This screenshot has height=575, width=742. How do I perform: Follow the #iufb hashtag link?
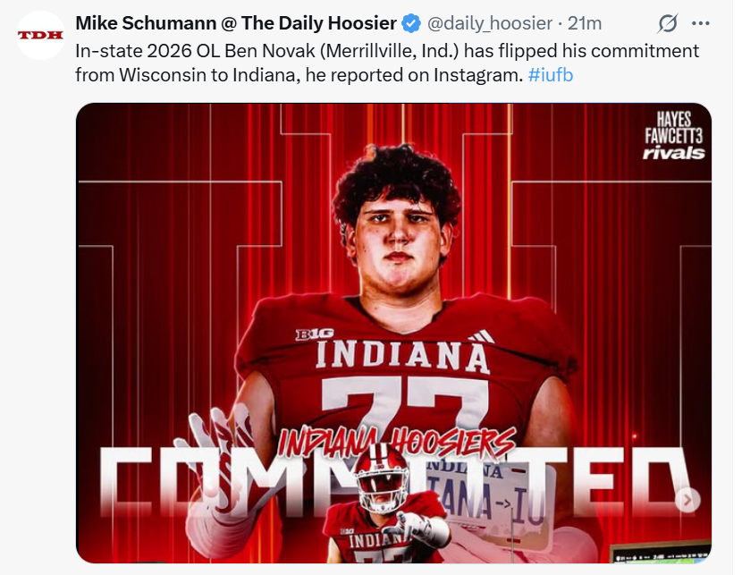(551, 75)
